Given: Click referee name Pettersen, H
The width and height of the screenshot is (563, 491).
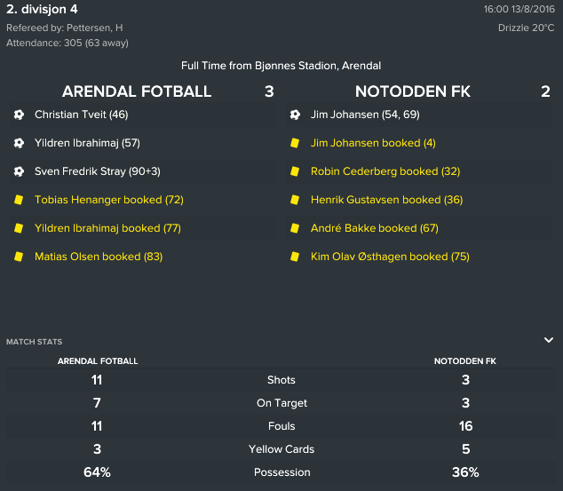Looking at the screenshot, I should [95, 28].
